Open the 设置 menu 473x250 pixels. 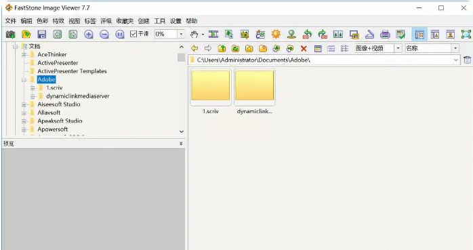176,21
